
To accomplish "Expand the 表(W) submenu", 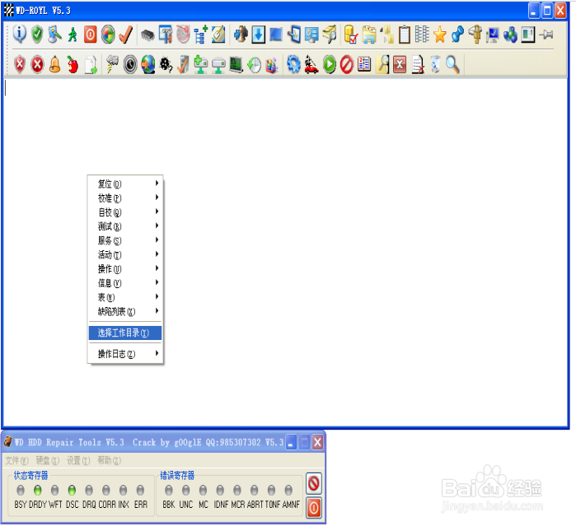I will (125, 296).
